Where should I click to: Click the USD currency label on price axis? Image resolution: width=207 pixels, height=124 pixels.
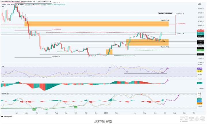pyautogui.click(x=200, y=4)
